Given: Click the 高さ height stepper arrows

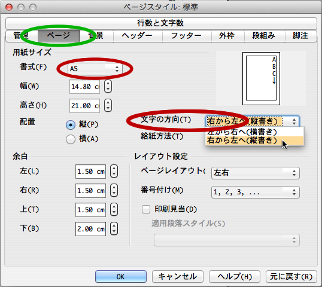Looking at the screenshot, I should tap(108, 105).
